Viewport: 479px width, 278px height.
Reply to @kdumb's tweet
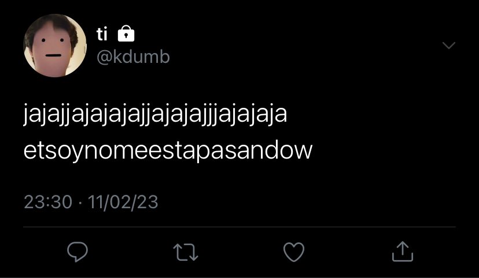[x=78, y=252]
